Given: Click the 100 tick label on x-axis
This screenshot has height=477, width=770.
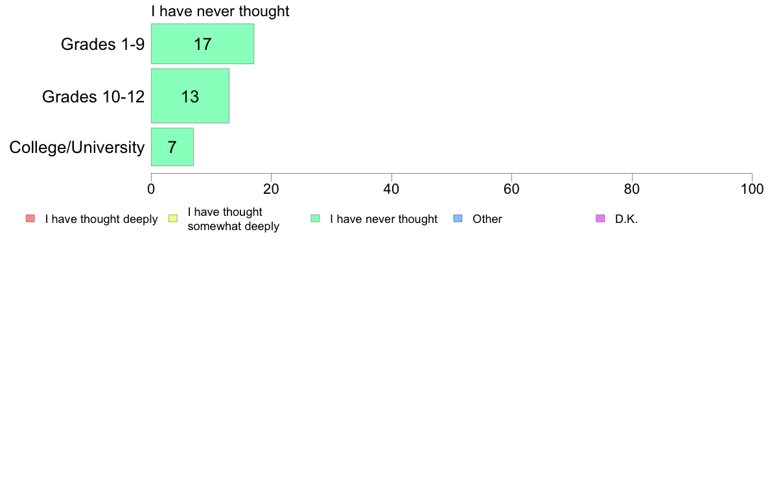Looking at the screenshot, I should [x=752, y=189].
